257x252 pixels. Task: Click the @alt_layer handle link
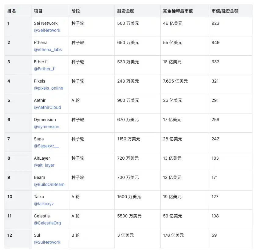pos(44,165)
